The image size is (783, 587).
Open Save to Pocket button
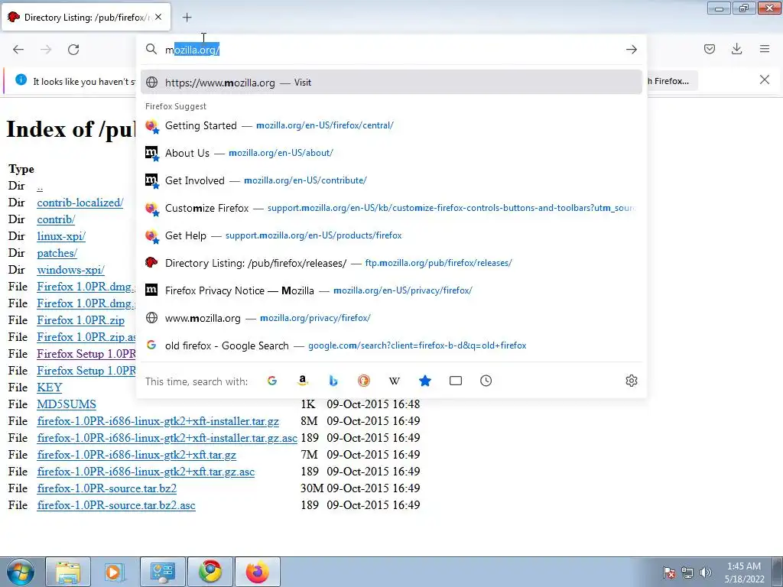click(710, 49)
